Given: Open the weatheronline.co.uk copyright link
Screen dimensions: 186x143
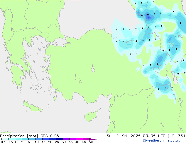Looking at the screenshot, I should click(x=161, y=140).
